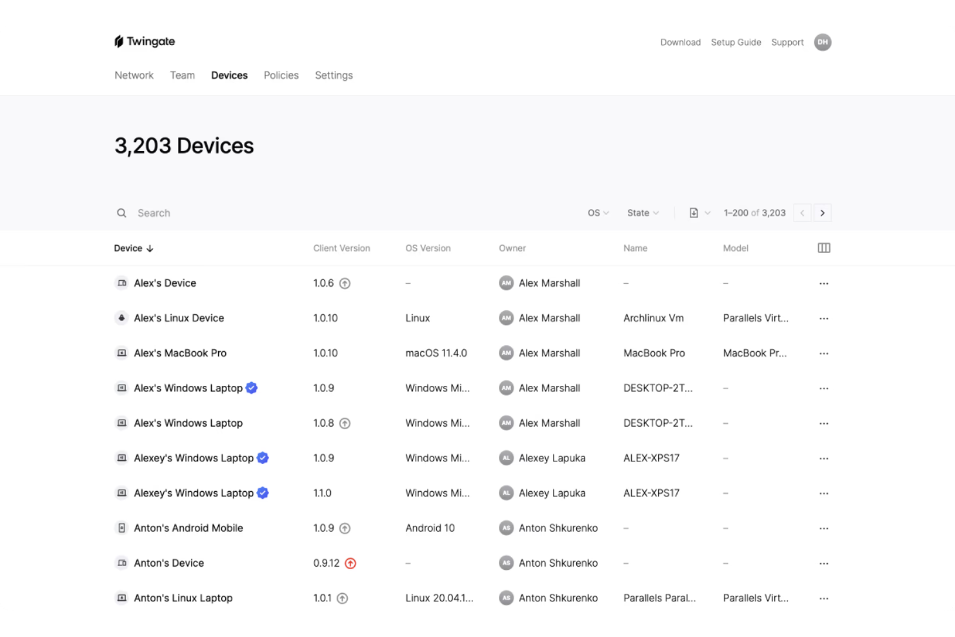Click the laptop icon beside Alex's MacBook Pro
Screen dimensions: 955x637
point(121,353)
